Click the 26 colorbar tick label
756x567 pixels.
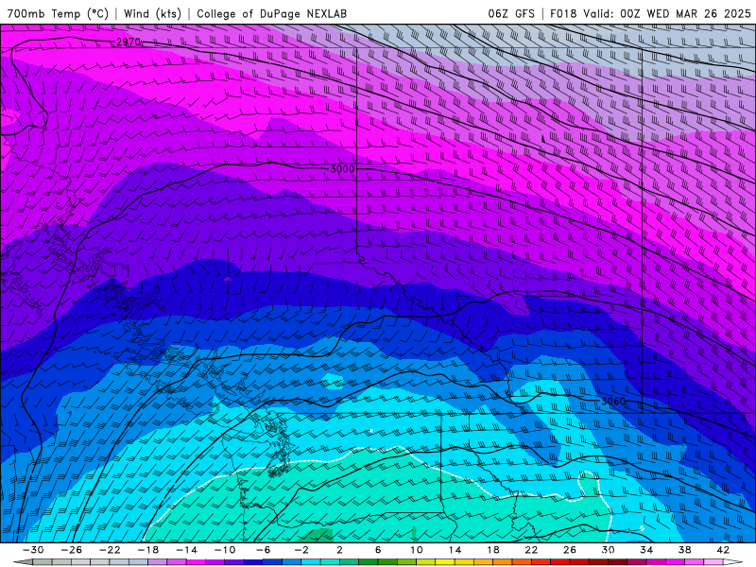tap(570, 550)
